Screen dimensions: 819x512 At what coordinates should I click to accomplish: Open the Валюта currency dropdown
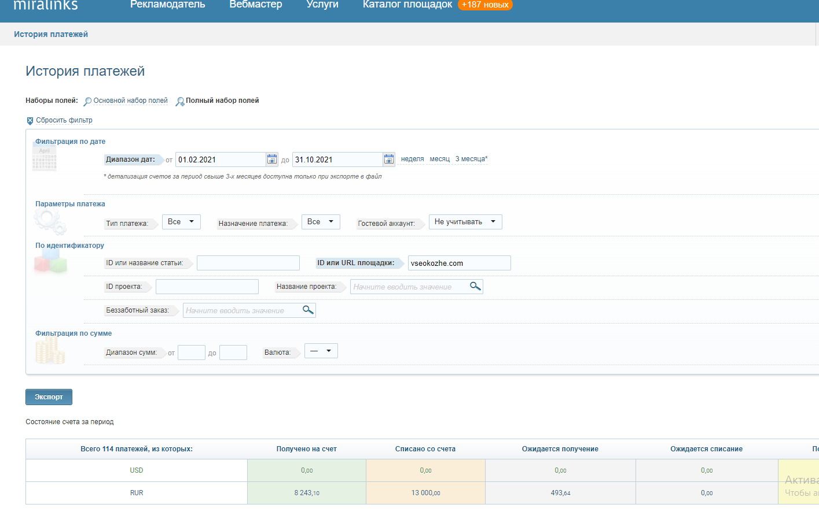321,351
